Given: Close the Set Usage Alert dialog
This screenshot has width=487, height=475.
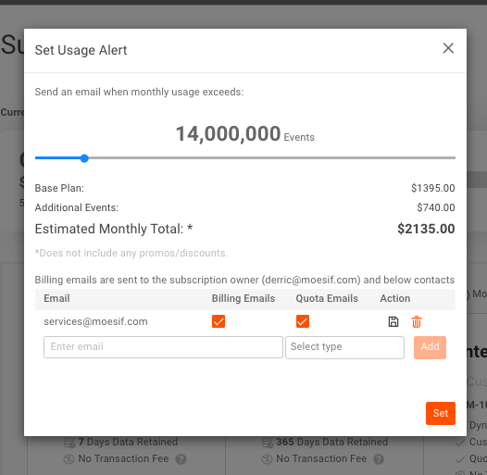Looking at the screenshot, I should (x=448, y=48).
